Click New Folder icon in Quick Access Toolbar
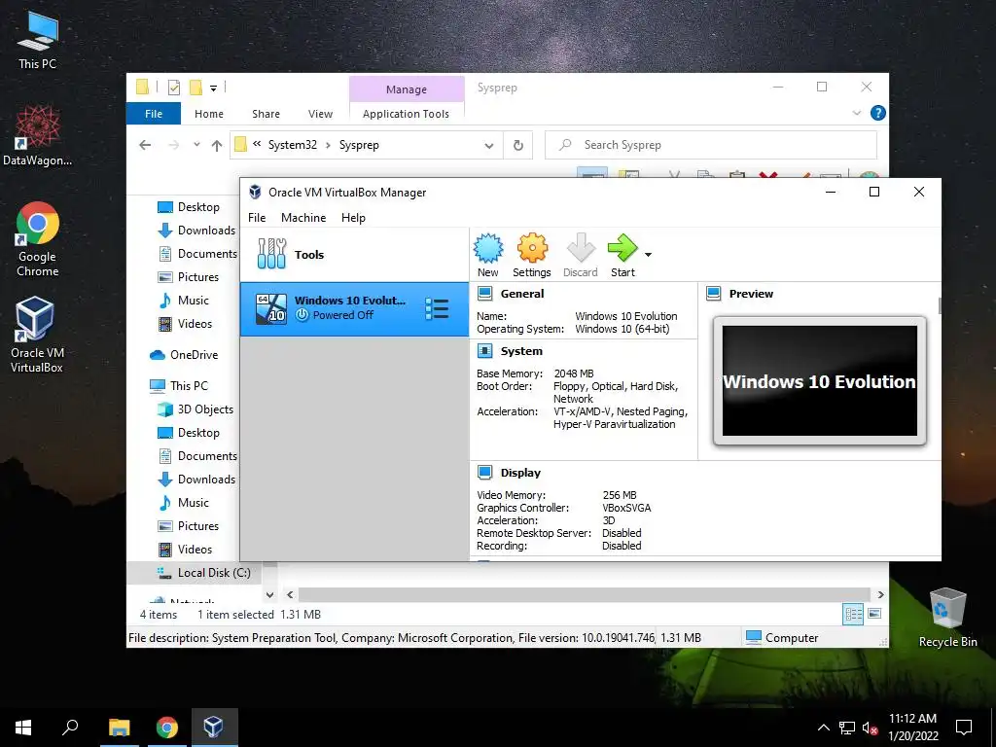This screenshot has width=996, height=747. 196,87
